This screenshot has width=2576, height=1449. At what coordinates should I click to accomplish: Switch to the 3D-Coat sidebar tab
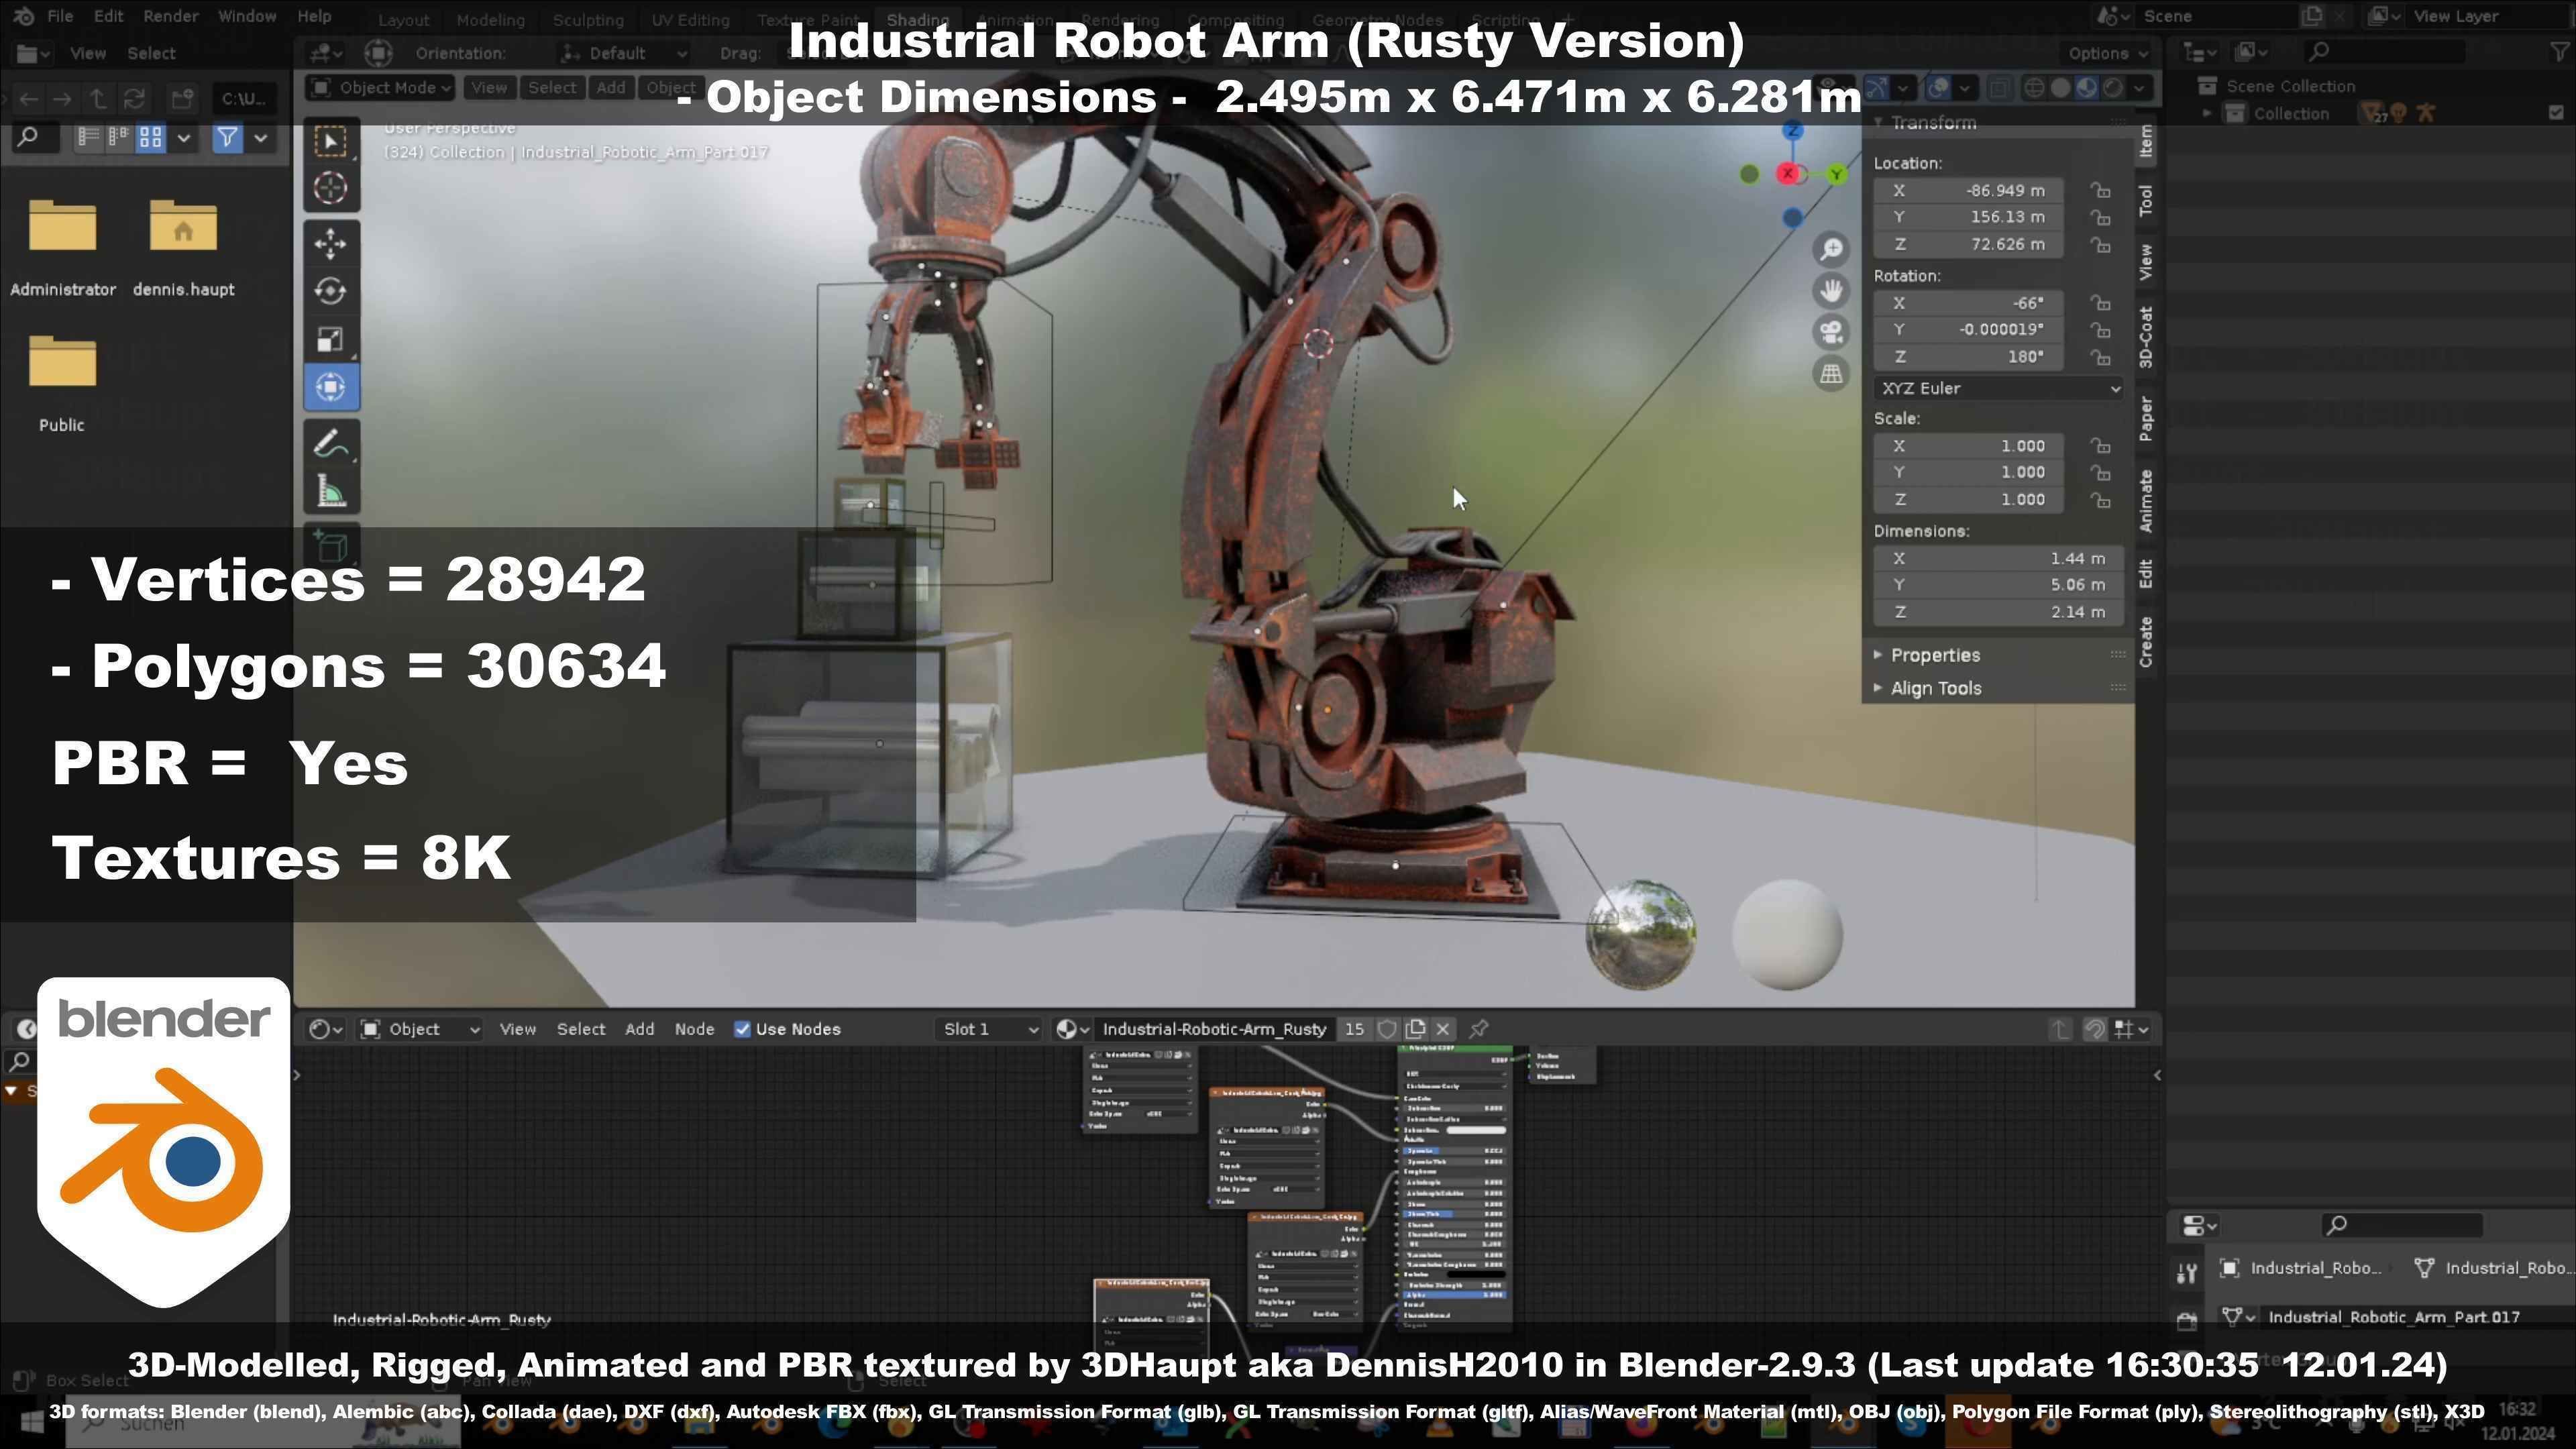point(2145,337)
